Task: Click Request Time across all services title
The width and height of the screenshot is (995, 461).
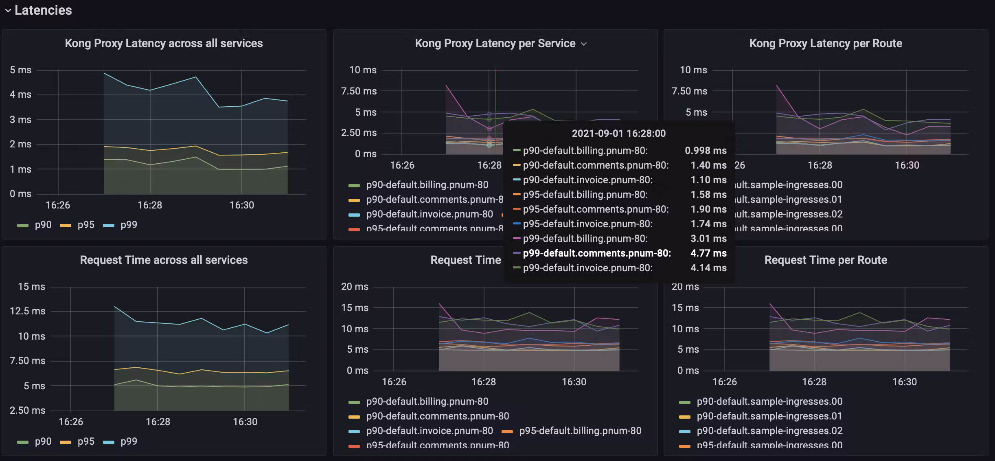Action: 164,260
